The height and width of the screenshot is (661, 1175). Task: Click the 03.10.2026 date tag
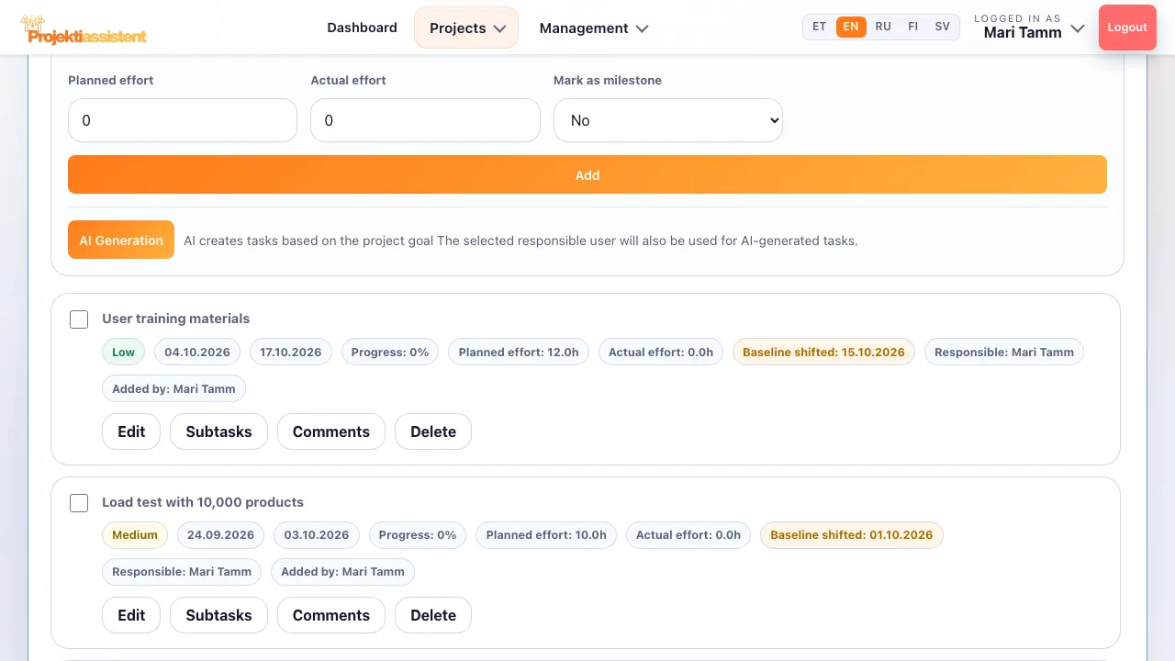tap(317, 534)
